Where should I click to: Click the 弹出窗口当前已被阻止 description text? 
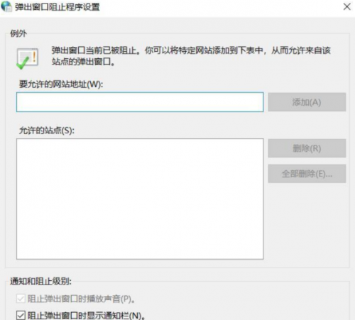pyautogui.click(x=191, y=50)
